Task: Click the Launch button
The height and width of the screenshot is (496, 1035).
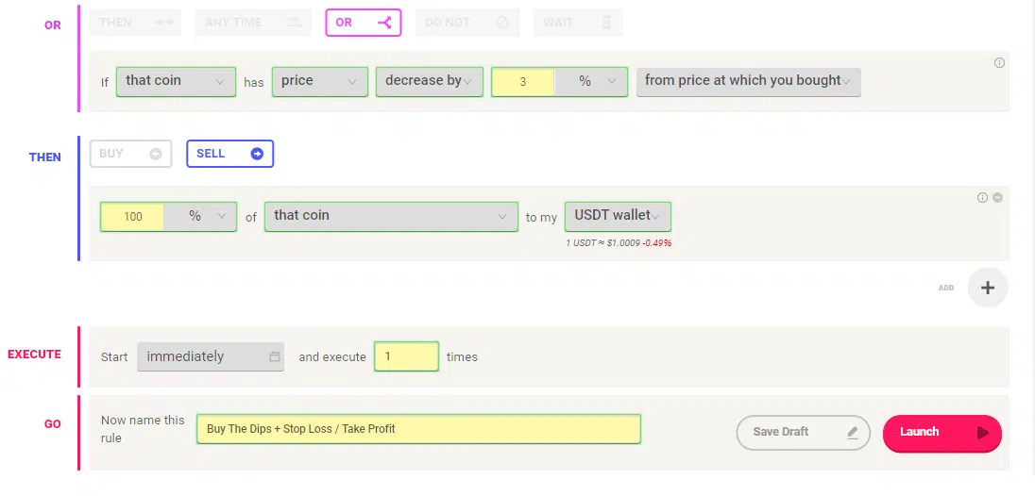Action: pos(942,433)
